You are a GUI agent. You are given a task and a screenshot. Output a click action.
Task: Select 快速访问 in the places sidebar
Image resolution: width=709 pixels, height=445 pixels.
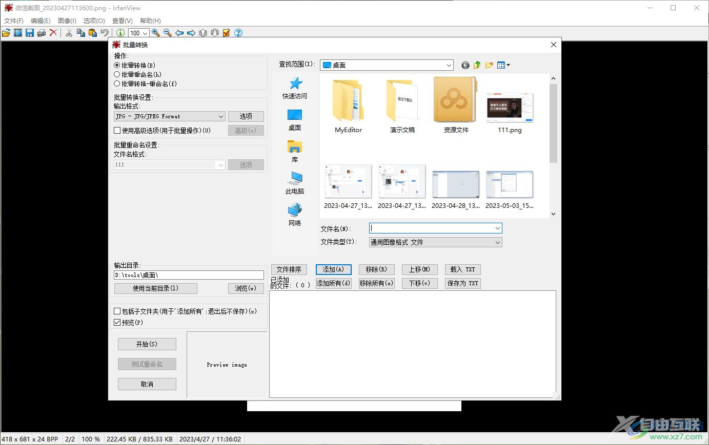coord(295,88)
